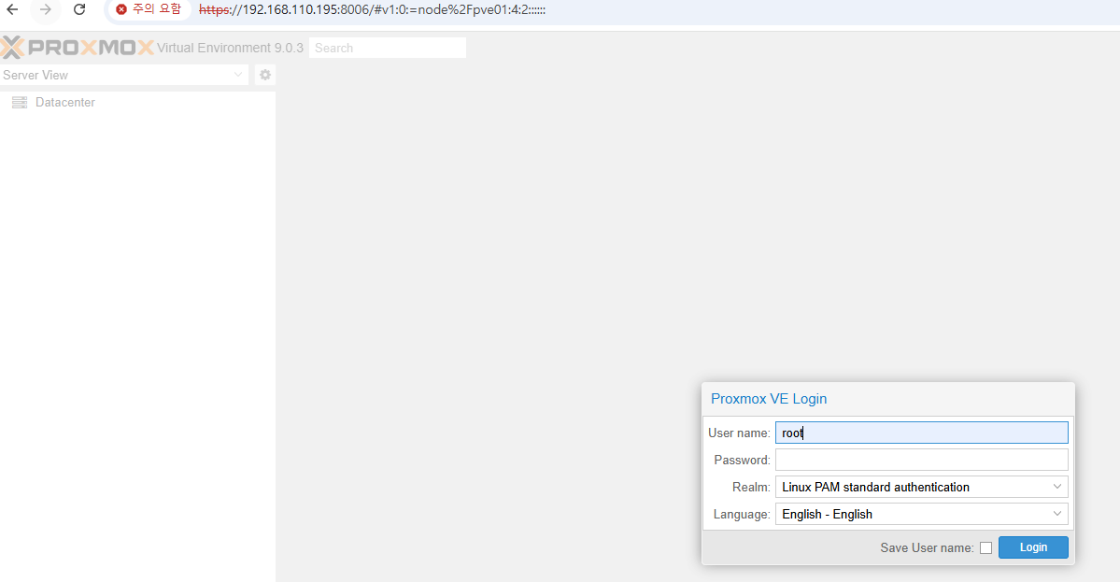Image resolution: width=1120 pixels, height=582 pixels.
Task: Reload the page with refresh icon
Action: [x=79, y=9]
